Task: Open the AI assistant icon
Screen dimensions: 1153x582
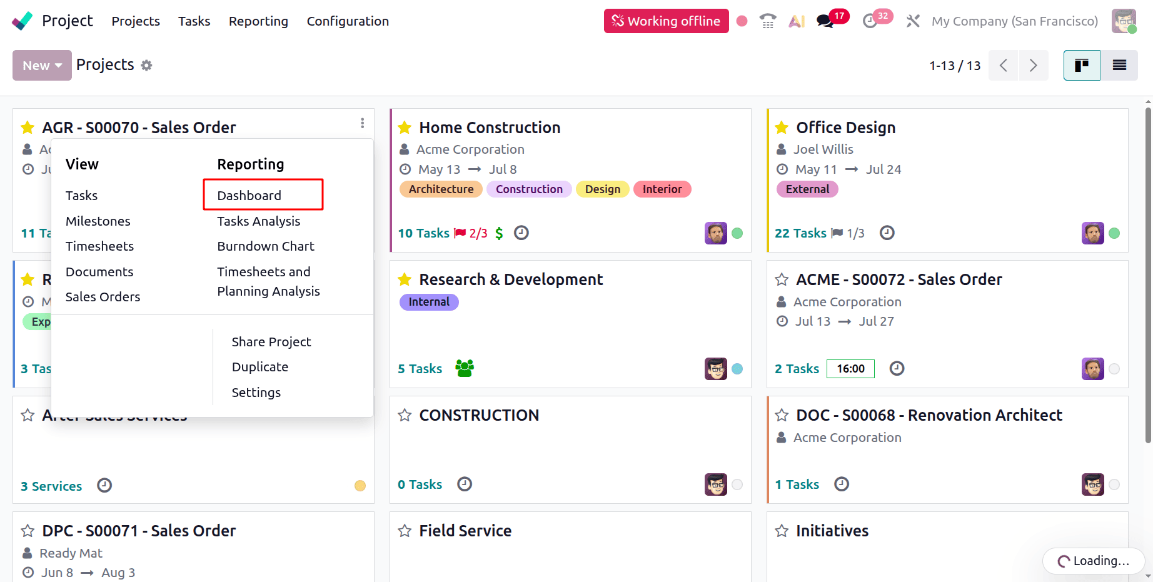Action: click(x=797, y=21)
